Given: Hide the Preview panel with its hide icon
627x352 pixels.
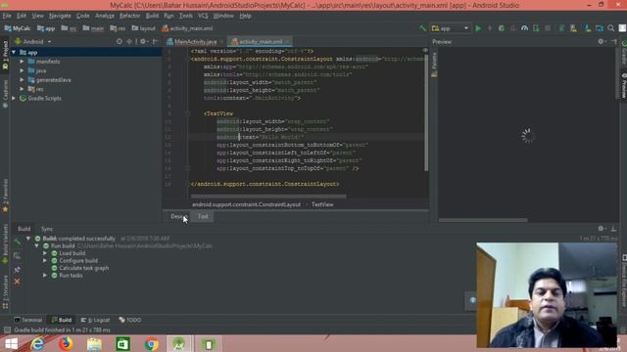Looking at the screenshot, I should [614, 41].
